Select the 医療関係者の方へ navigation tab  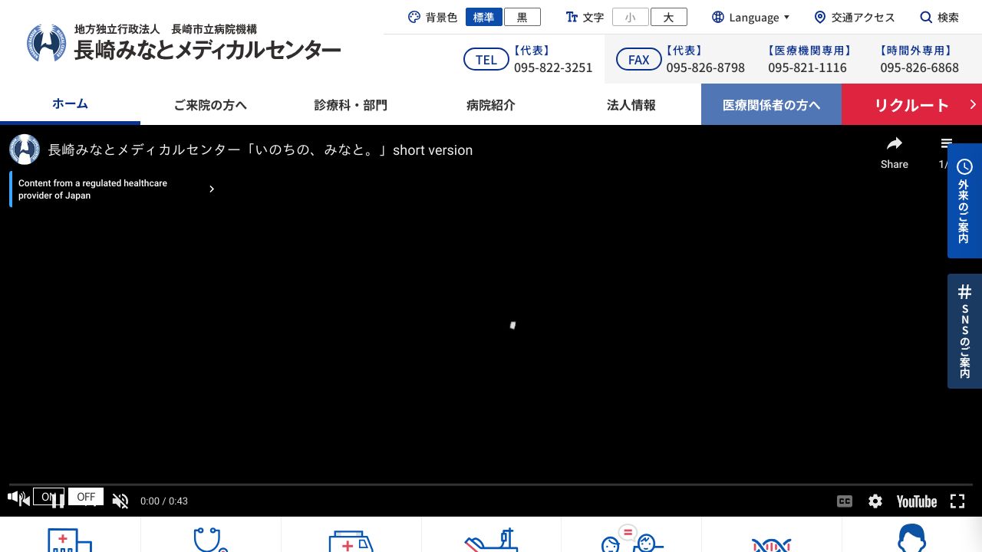[771, 104]
